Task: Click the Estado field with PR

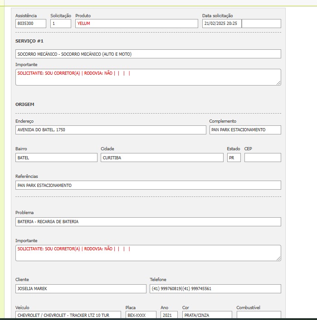Action: pyautogui.click(x=234, y=158)
